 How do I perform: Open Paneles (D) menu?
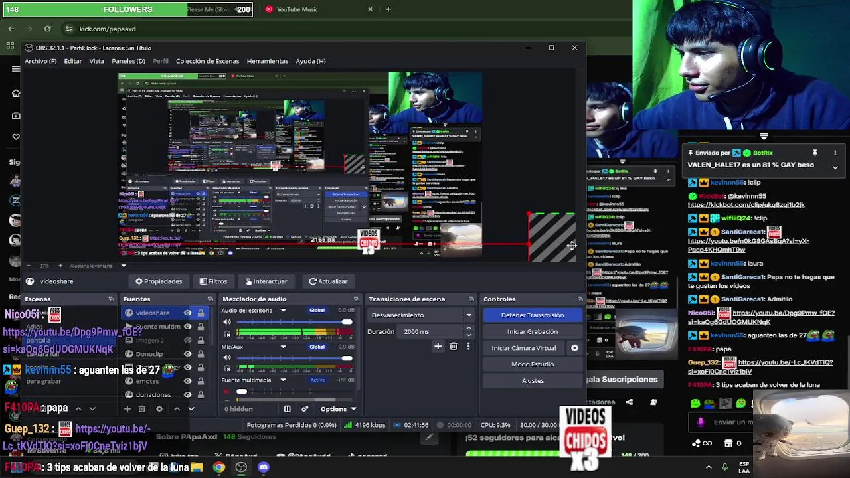(128, 61)
